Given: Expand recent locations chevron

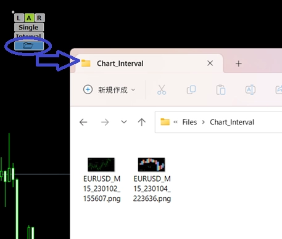Looking at the screenshot, I should tap(124, 122).
